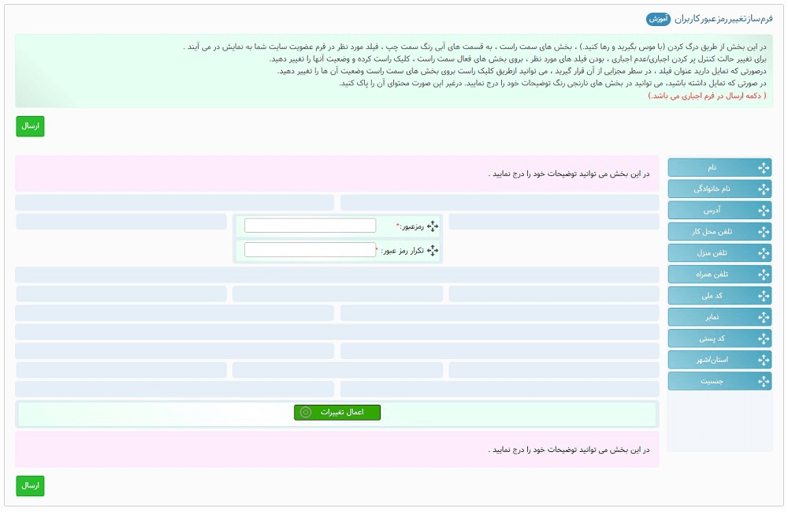
Task: Click the drag handle next to تکرار رمز عبور
Action: pos(432,250)
